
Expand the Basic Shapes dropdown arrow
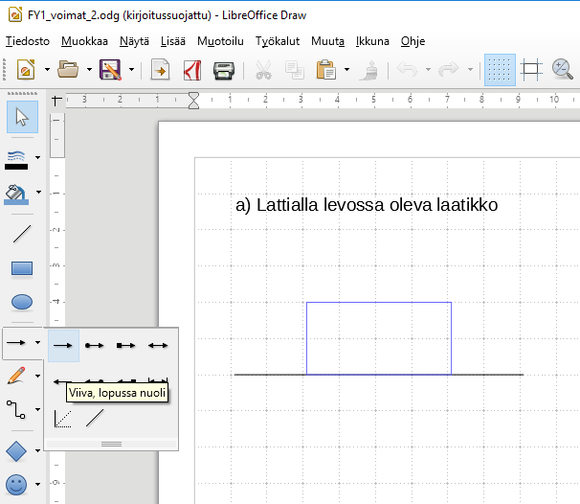[37, 450]
